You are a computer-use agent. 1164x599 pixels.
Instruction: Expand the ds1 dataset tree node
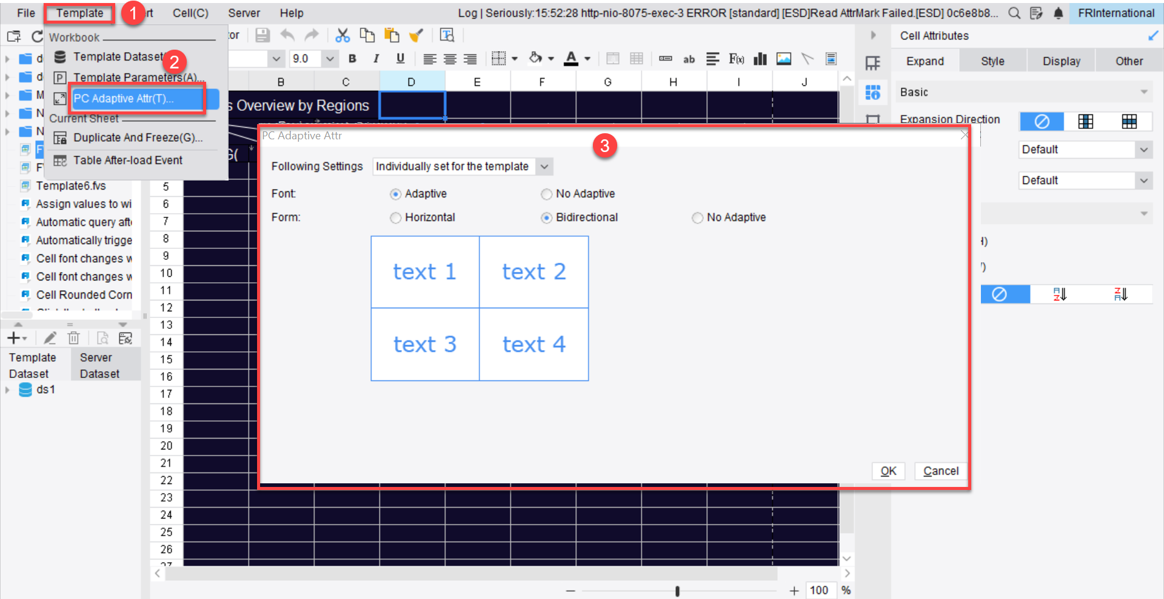point(7,390)
